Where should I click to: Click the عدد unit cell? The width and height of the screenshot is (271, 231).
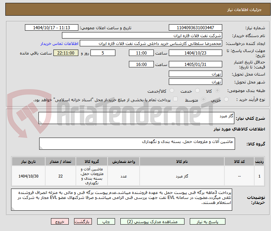(124, 176)
